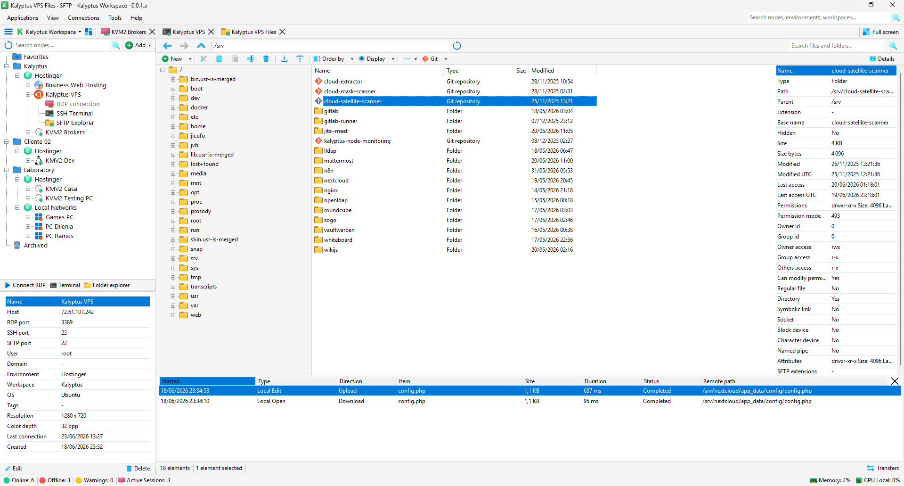The height and width of the screenshot is (486, 904).
Task: Click the Connect RDP button
Action: [25, 285]
